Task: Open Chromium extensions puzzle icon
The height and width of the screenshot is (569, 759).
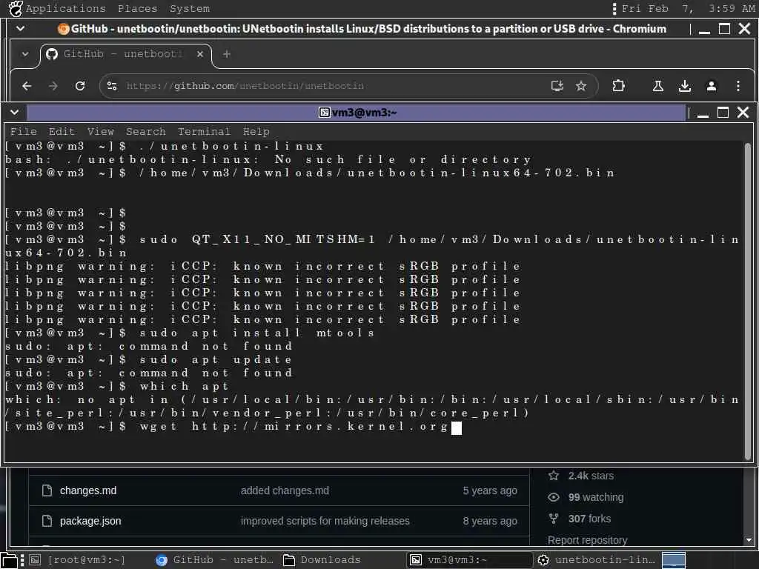Action: click(618, 86)
